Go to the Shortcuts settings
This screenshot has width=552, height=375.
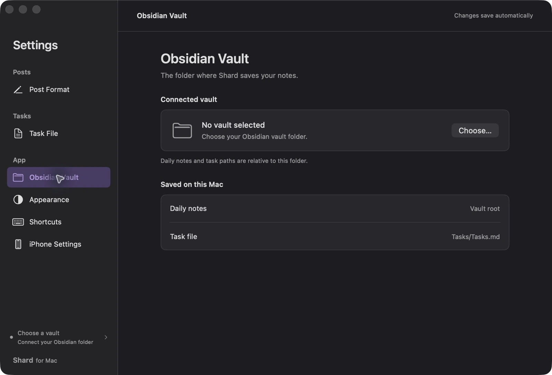pyautogui.click(x=59, y=222)
